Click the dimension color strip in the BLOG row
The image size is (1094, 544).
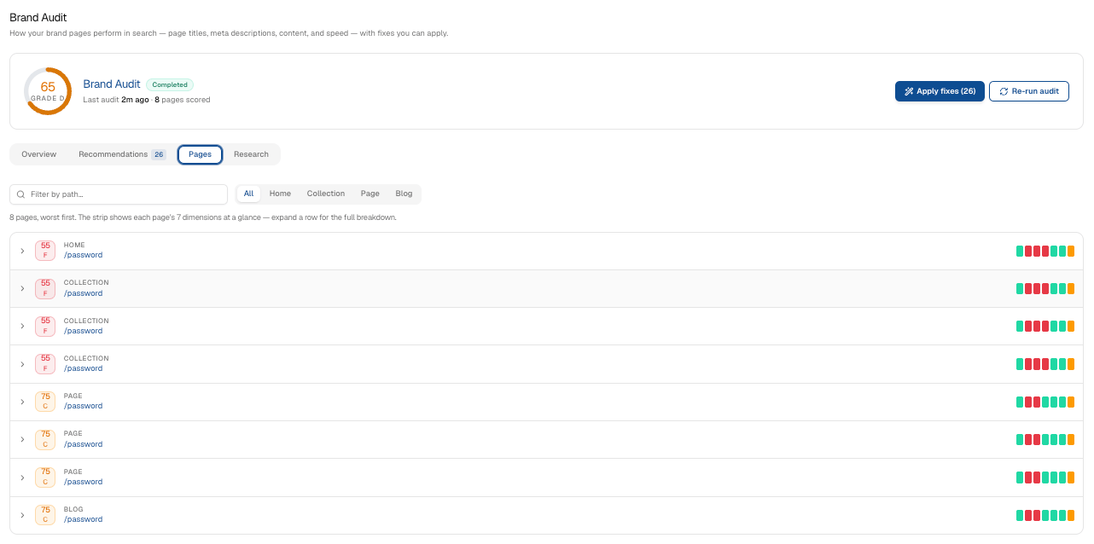pos(1045,515)
